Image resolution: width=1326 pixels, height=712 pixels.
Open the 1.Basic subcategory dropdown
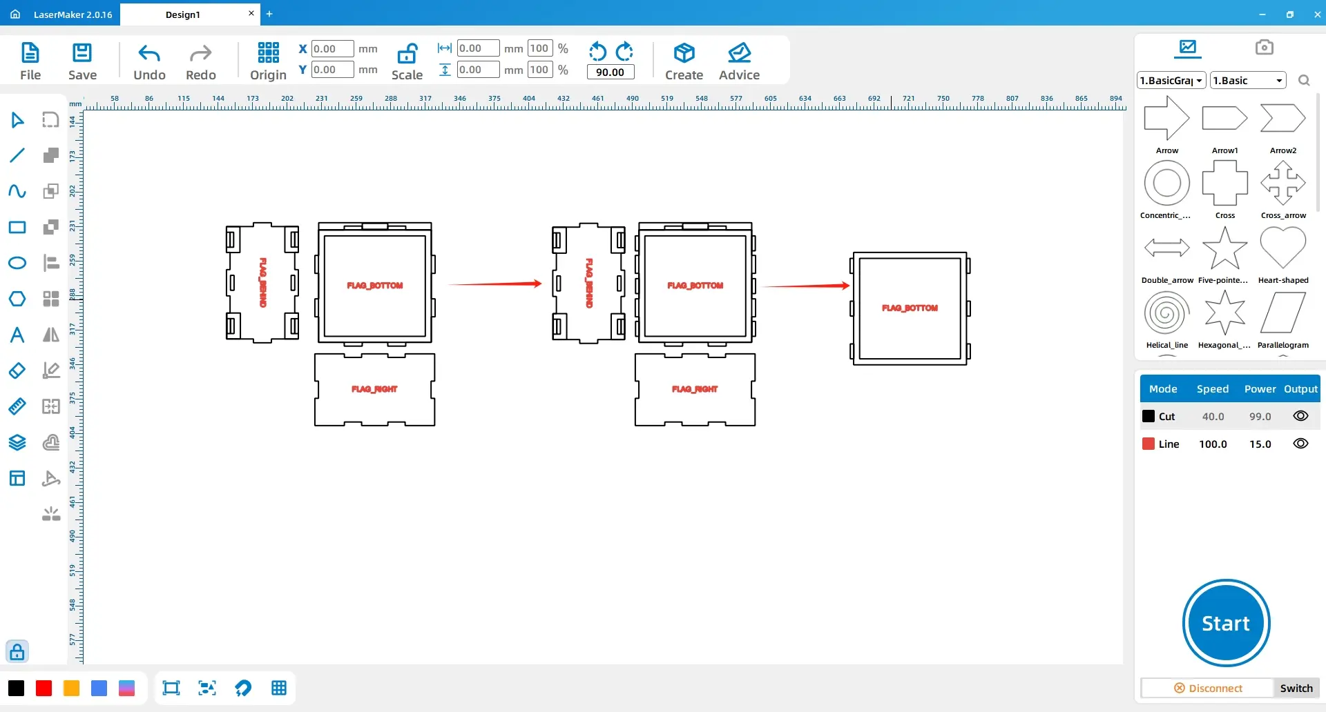[1248, 81]
